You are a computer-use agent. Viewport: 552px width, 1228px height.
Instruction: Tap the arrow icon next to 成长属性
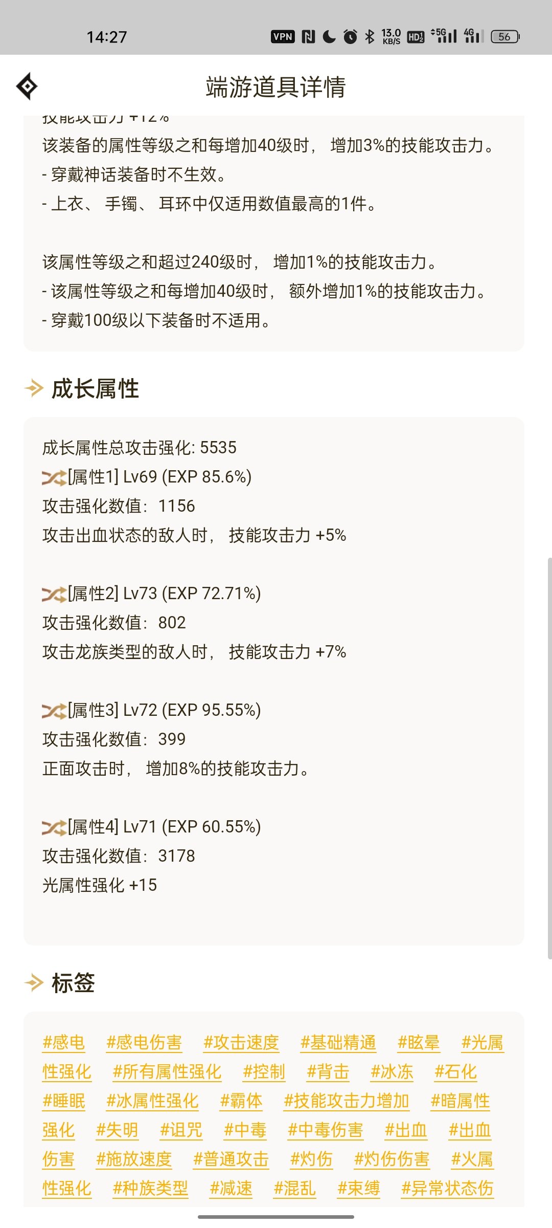[x=34, y=388]
